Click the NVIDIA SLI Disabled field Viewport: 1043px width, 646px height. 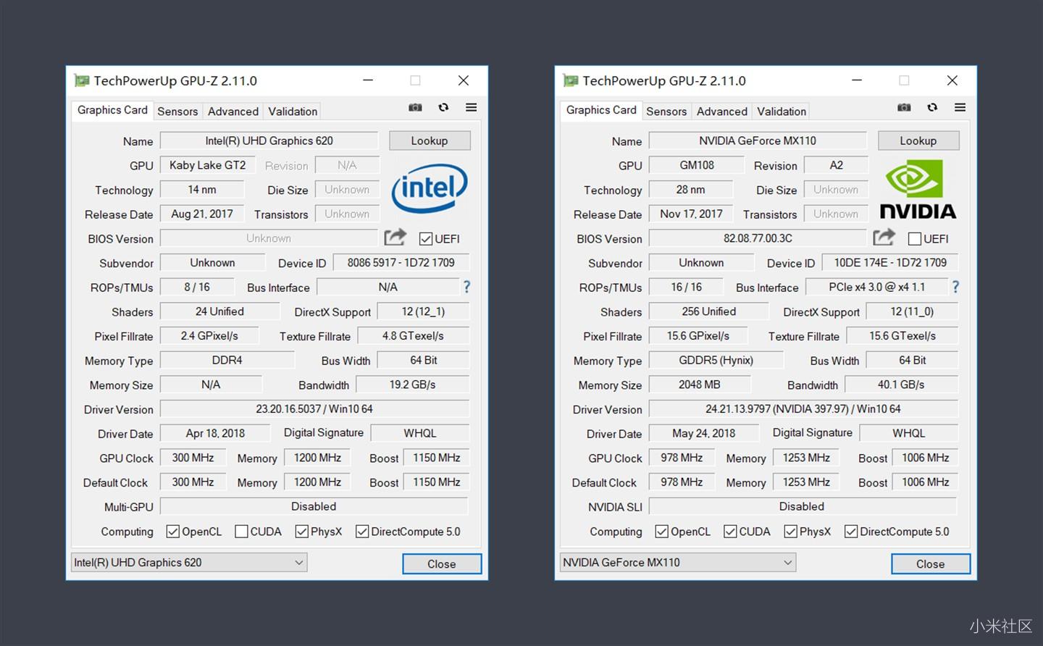pos(803,506)
